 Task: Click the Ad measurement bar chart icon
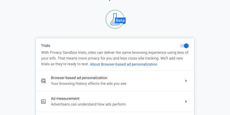tap(43, 101)
